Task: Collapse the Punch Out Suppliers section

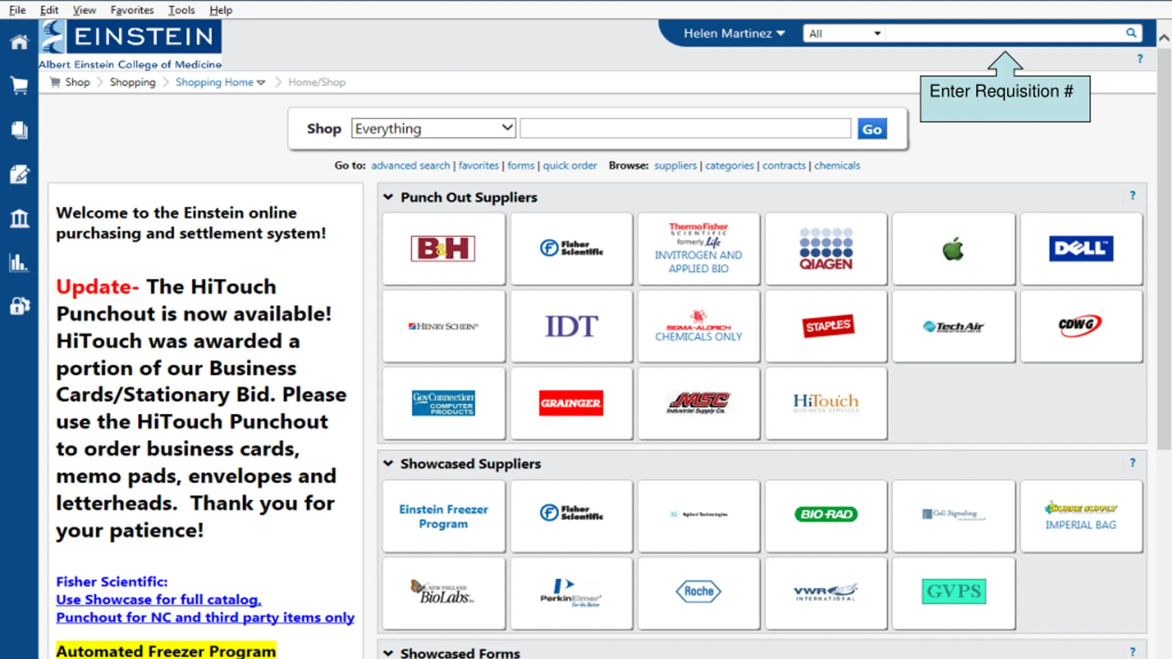Action: pos(388,197)
